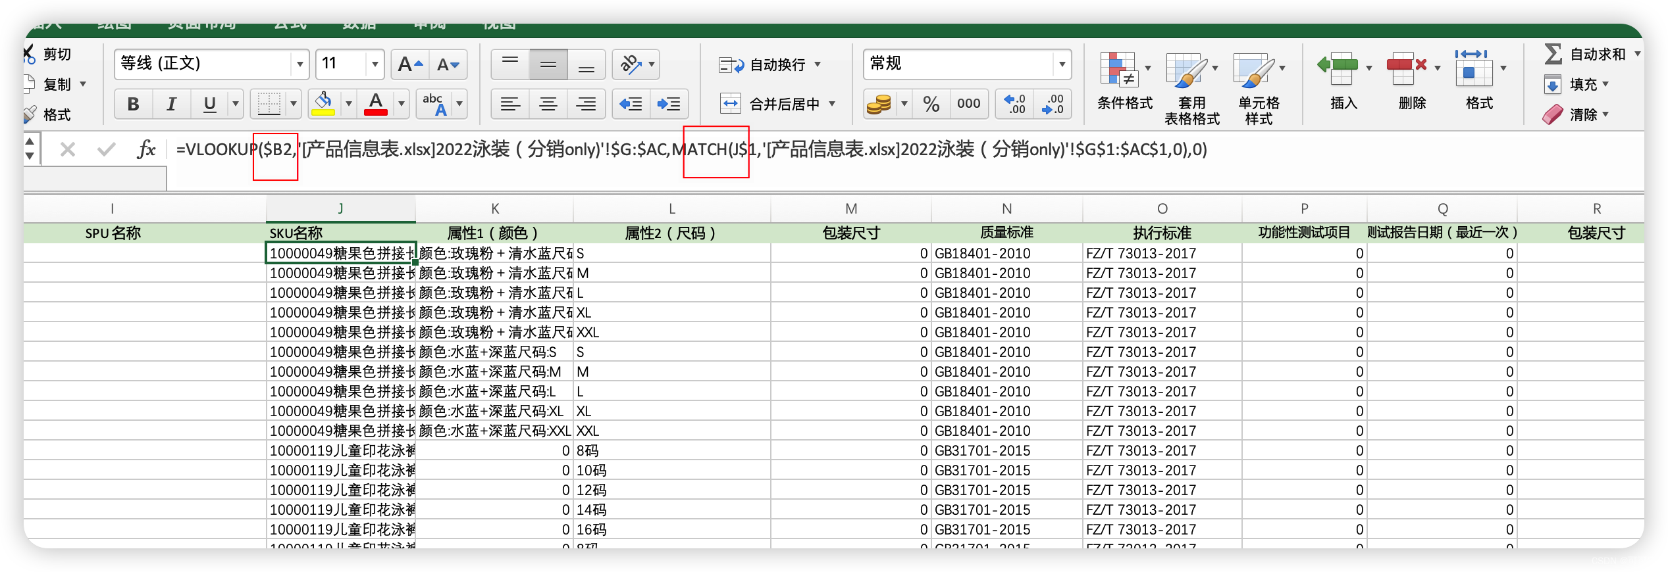Align cell content to bottom

pyautogui.click(x=586, y=64)
